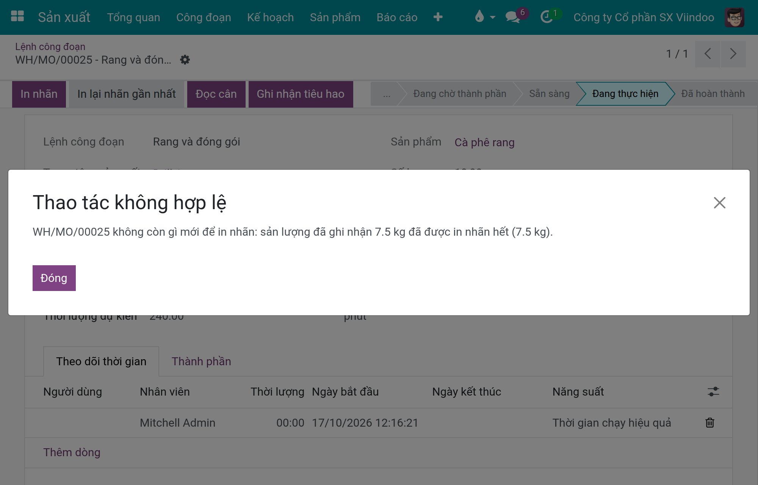Viewport: 758px width, 485px height.
Task: Open the apps grid home menu
Action: pos(17,17)
